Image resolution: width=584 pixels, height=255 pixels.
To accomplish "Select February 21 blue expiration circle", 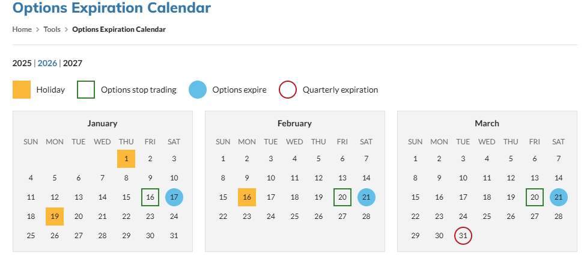I will coord(367,197).
